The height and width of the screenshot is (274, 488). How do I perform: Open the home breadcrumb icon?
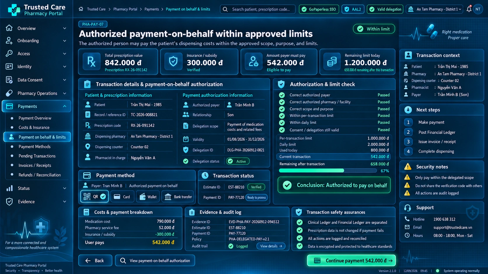[x=81, y=9]
